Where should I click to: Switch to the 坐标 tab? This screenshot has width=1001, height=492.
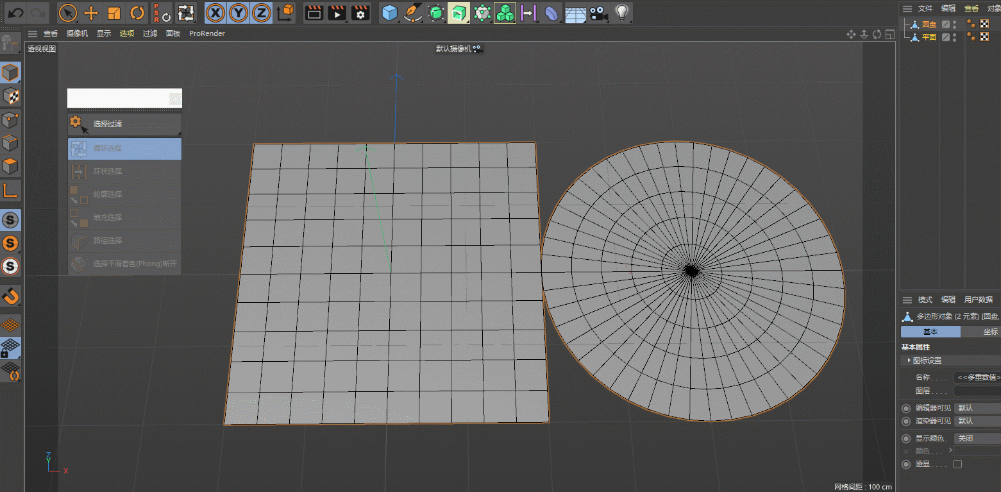tap(989, 332)
